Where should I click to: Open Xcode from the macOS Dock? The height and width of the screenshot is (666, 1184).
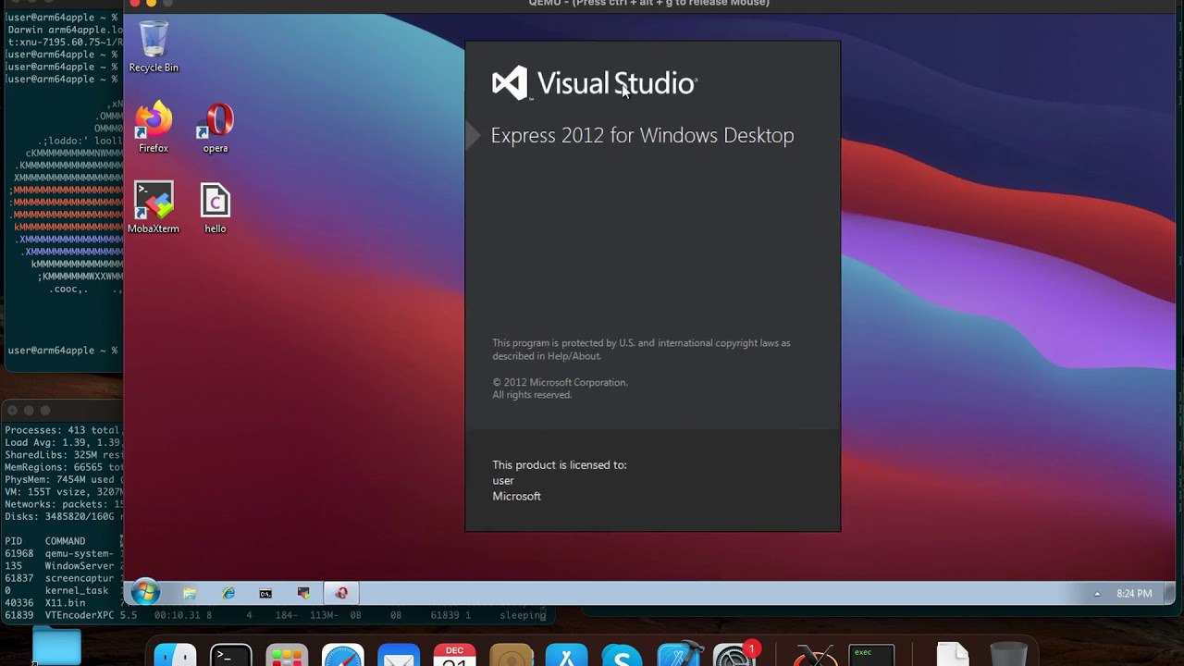coord(679,655)
